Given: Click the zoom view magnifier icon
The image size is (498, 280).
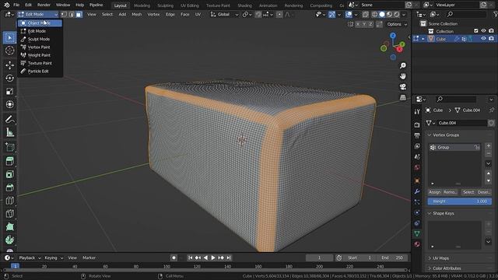Looking at the screenshot, I should click(403, 65).
